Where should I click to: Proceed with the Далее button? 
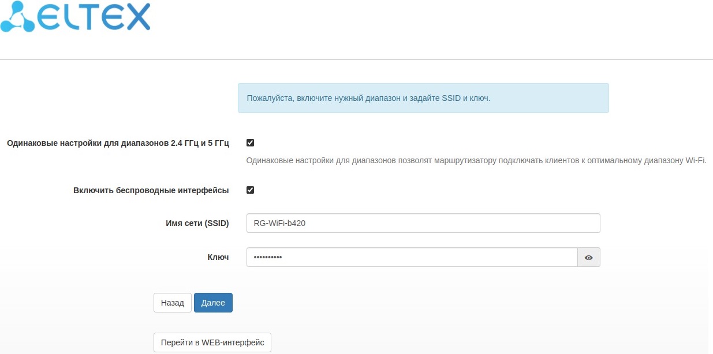(213, 303)
